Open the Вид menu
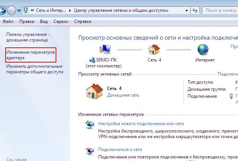Image resolution: width=238 pixels, height=161 pixels. tap(44, 21)
